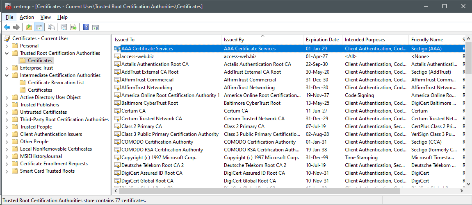Select the COMODO RSA Certification Authority row

[289, 149]
